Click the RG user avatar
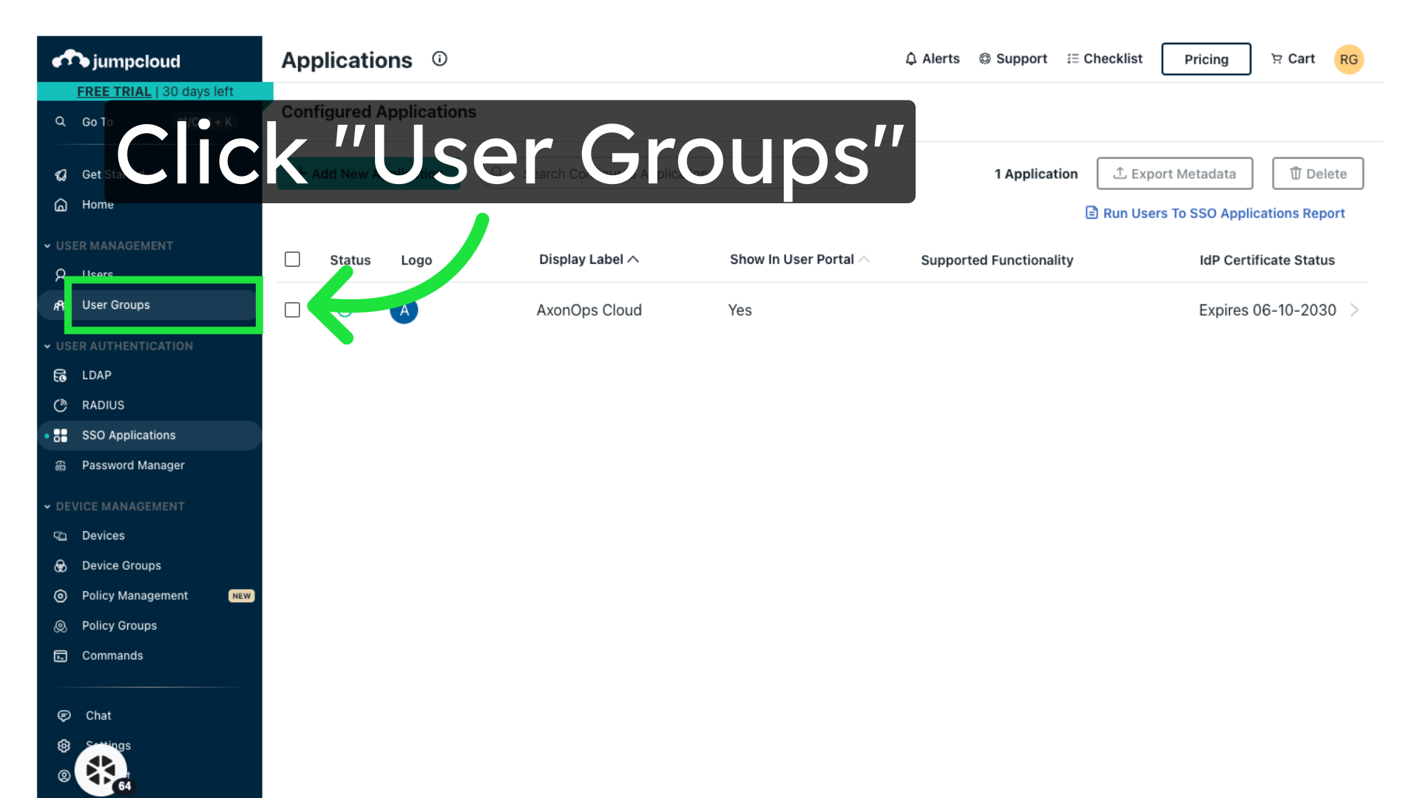This screenshot has width=1420, height=798. tap(1348, 60)
